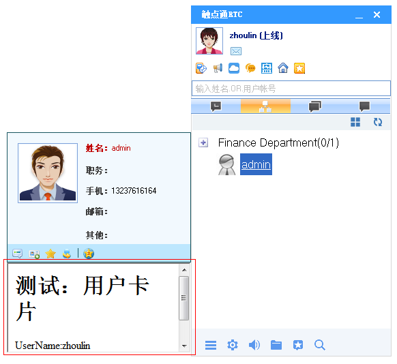Switch to the recent messages tab
Viewport: 397px width, 364px height.
216,106
